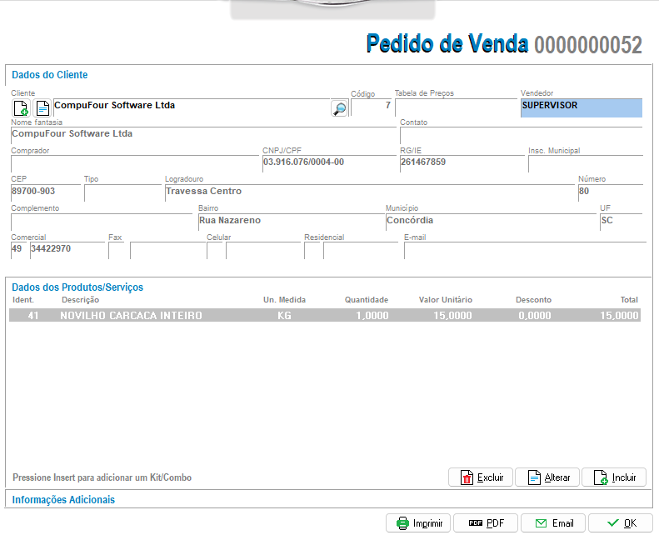This screenshot has width=659, height=535.
Task: Expand the Informações Adicionais section
Action: point(63,500)
